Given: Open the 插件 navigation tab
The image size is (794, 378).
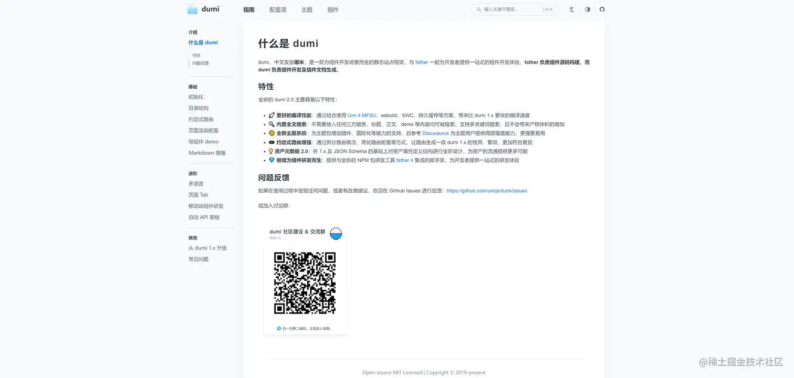Looking at the screenshot, I should click(333, 9).
